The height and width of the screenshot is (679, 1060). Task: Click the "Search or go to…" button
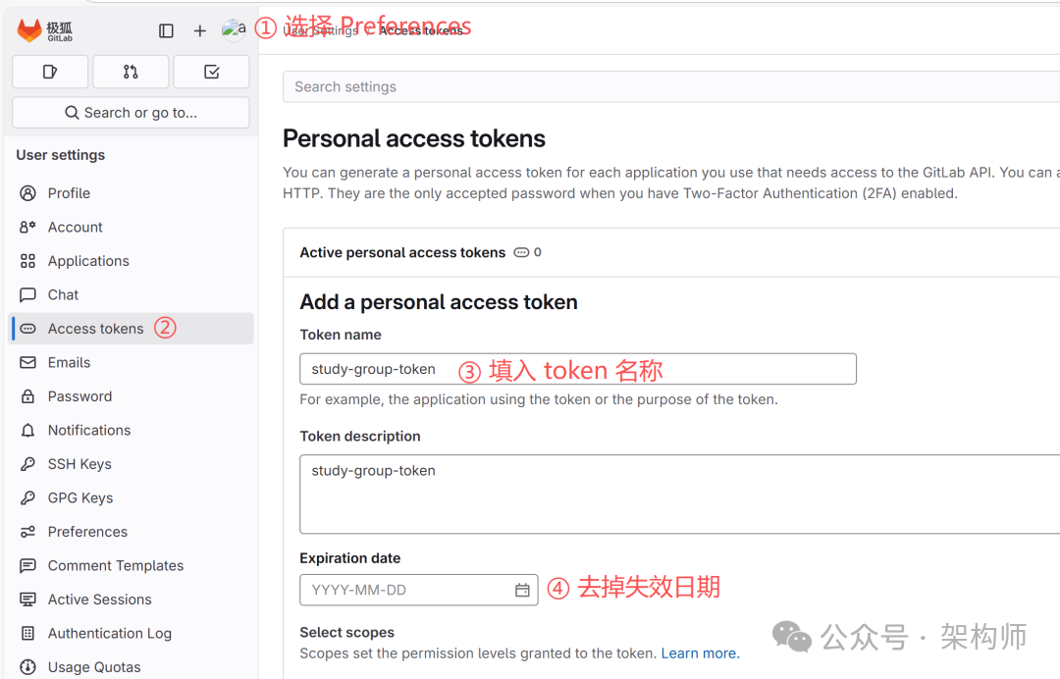pyautogui.click(x=131, y=113)
